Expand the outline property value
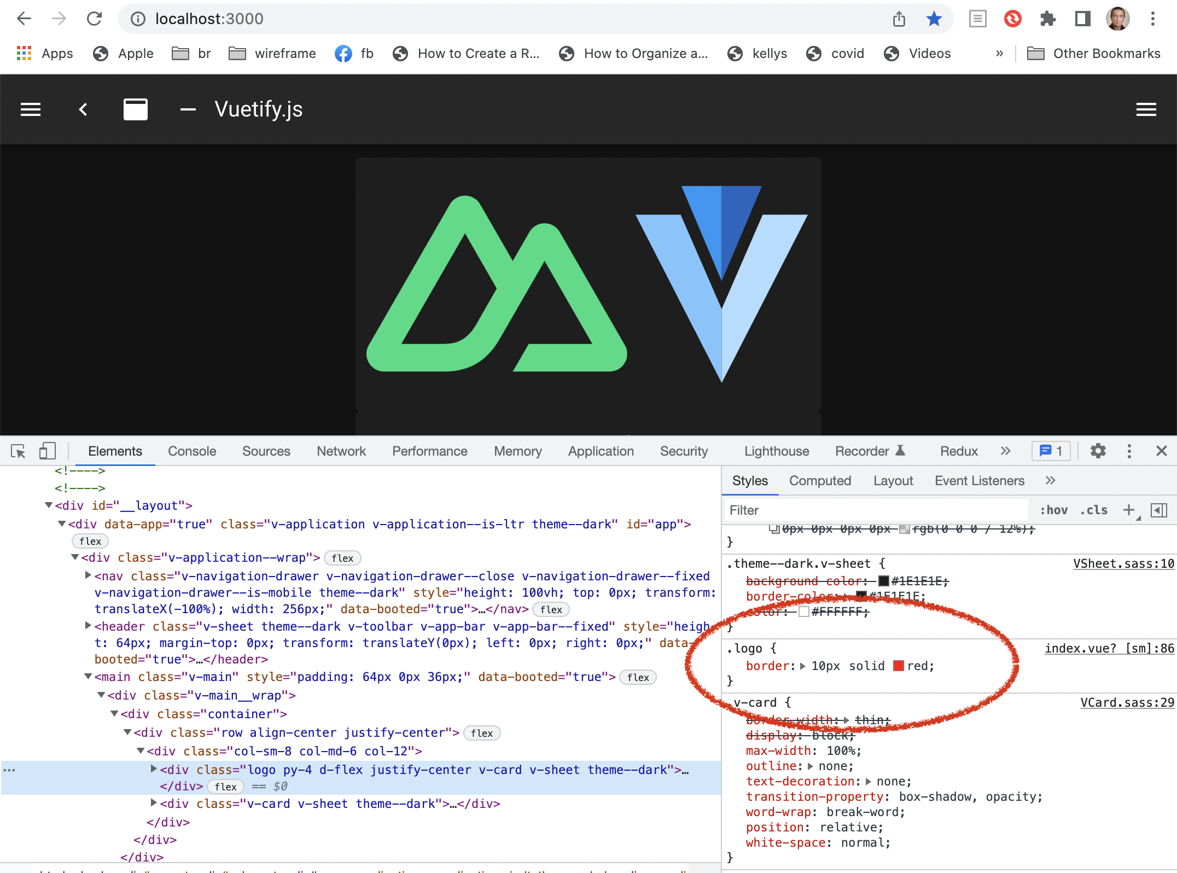Screen dimensions: 1177x873 [x=810, y=766]
